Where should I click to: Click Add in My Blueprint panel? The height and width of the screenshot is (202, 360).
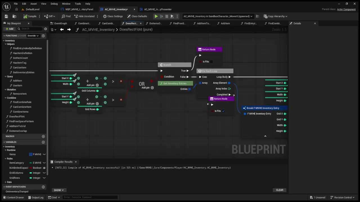(x=9, y=29)
